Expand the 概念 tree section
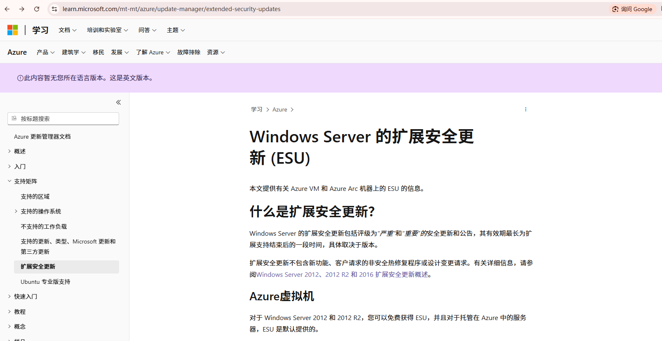The height and width of the screenshot is (341, 662). (x=16, y=327)
